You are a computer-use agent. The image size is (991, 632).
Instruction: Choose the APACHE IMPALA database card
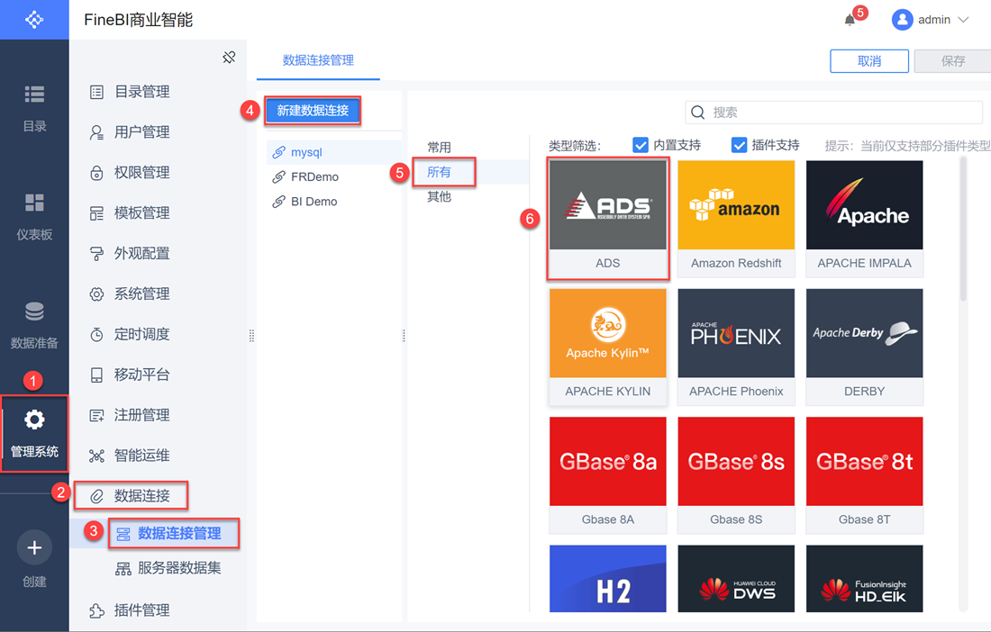tap(865, 219)
